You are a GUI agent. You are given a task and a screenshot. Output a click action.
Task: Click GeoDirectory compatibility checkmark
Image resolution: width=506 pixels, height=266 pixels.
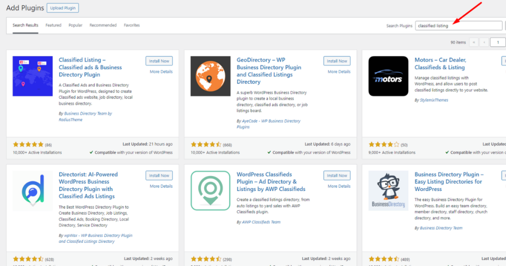(269, 152)
